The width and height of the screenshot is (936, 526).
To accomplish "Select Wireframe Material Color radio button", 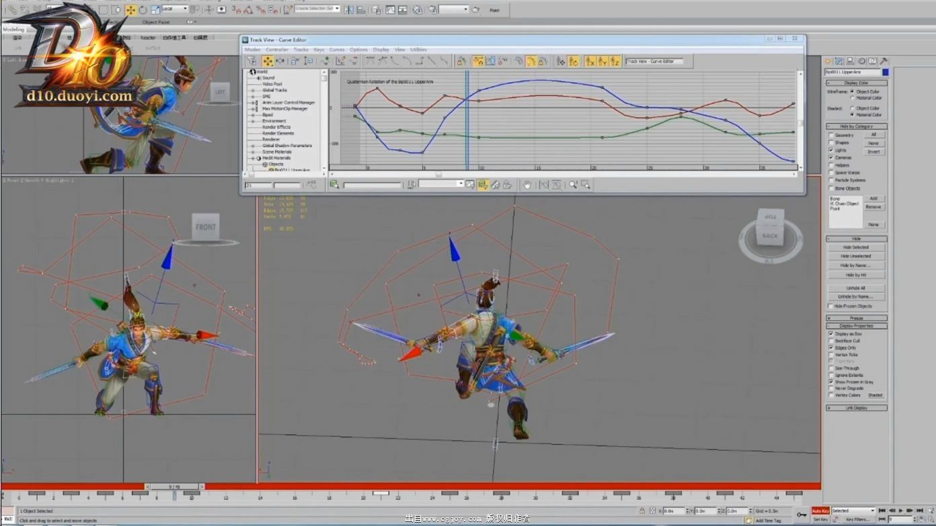I will [853, 97].
